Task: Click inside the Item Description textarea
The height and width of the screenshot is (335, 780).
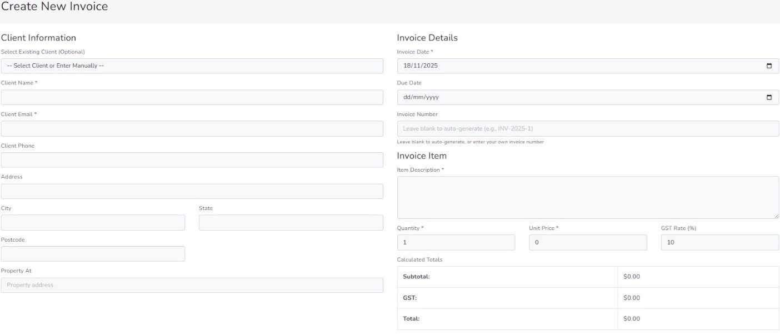Action: click(588, 197)
